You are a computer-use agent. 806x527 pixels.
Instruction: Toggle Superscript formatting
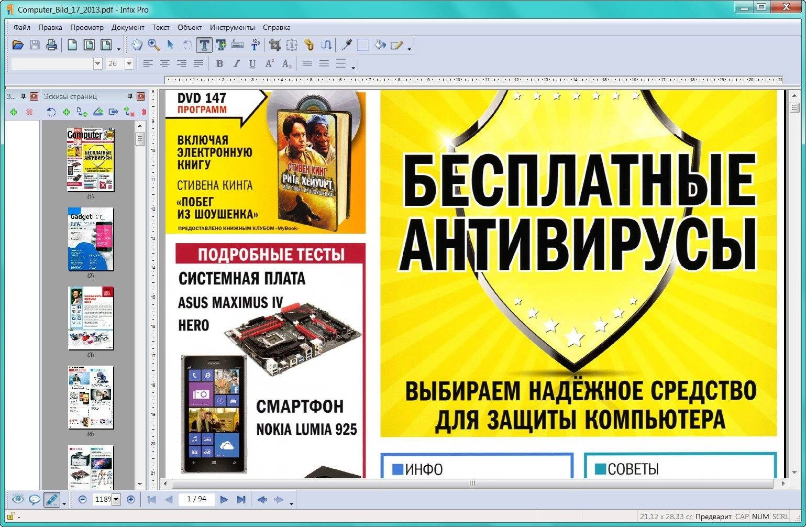(x=270, y=64)
